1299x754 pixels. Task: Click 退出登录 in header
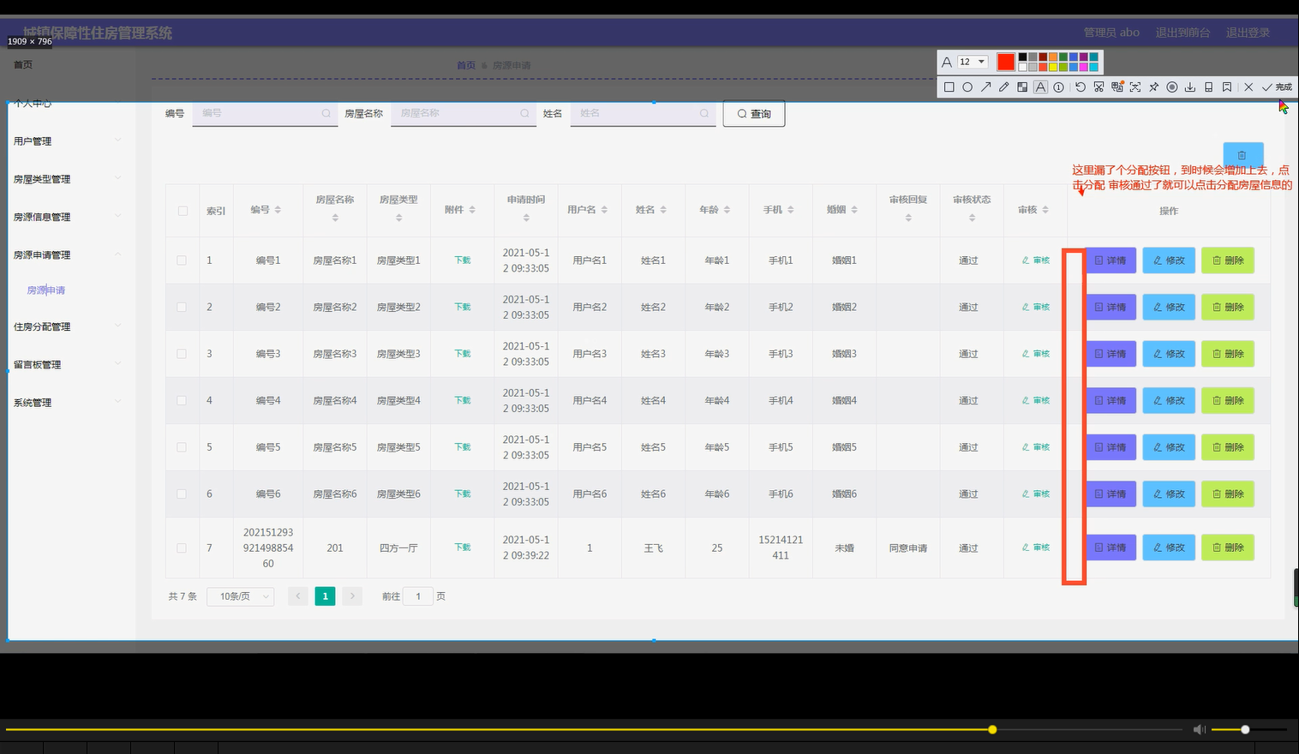click(1248, 33)
